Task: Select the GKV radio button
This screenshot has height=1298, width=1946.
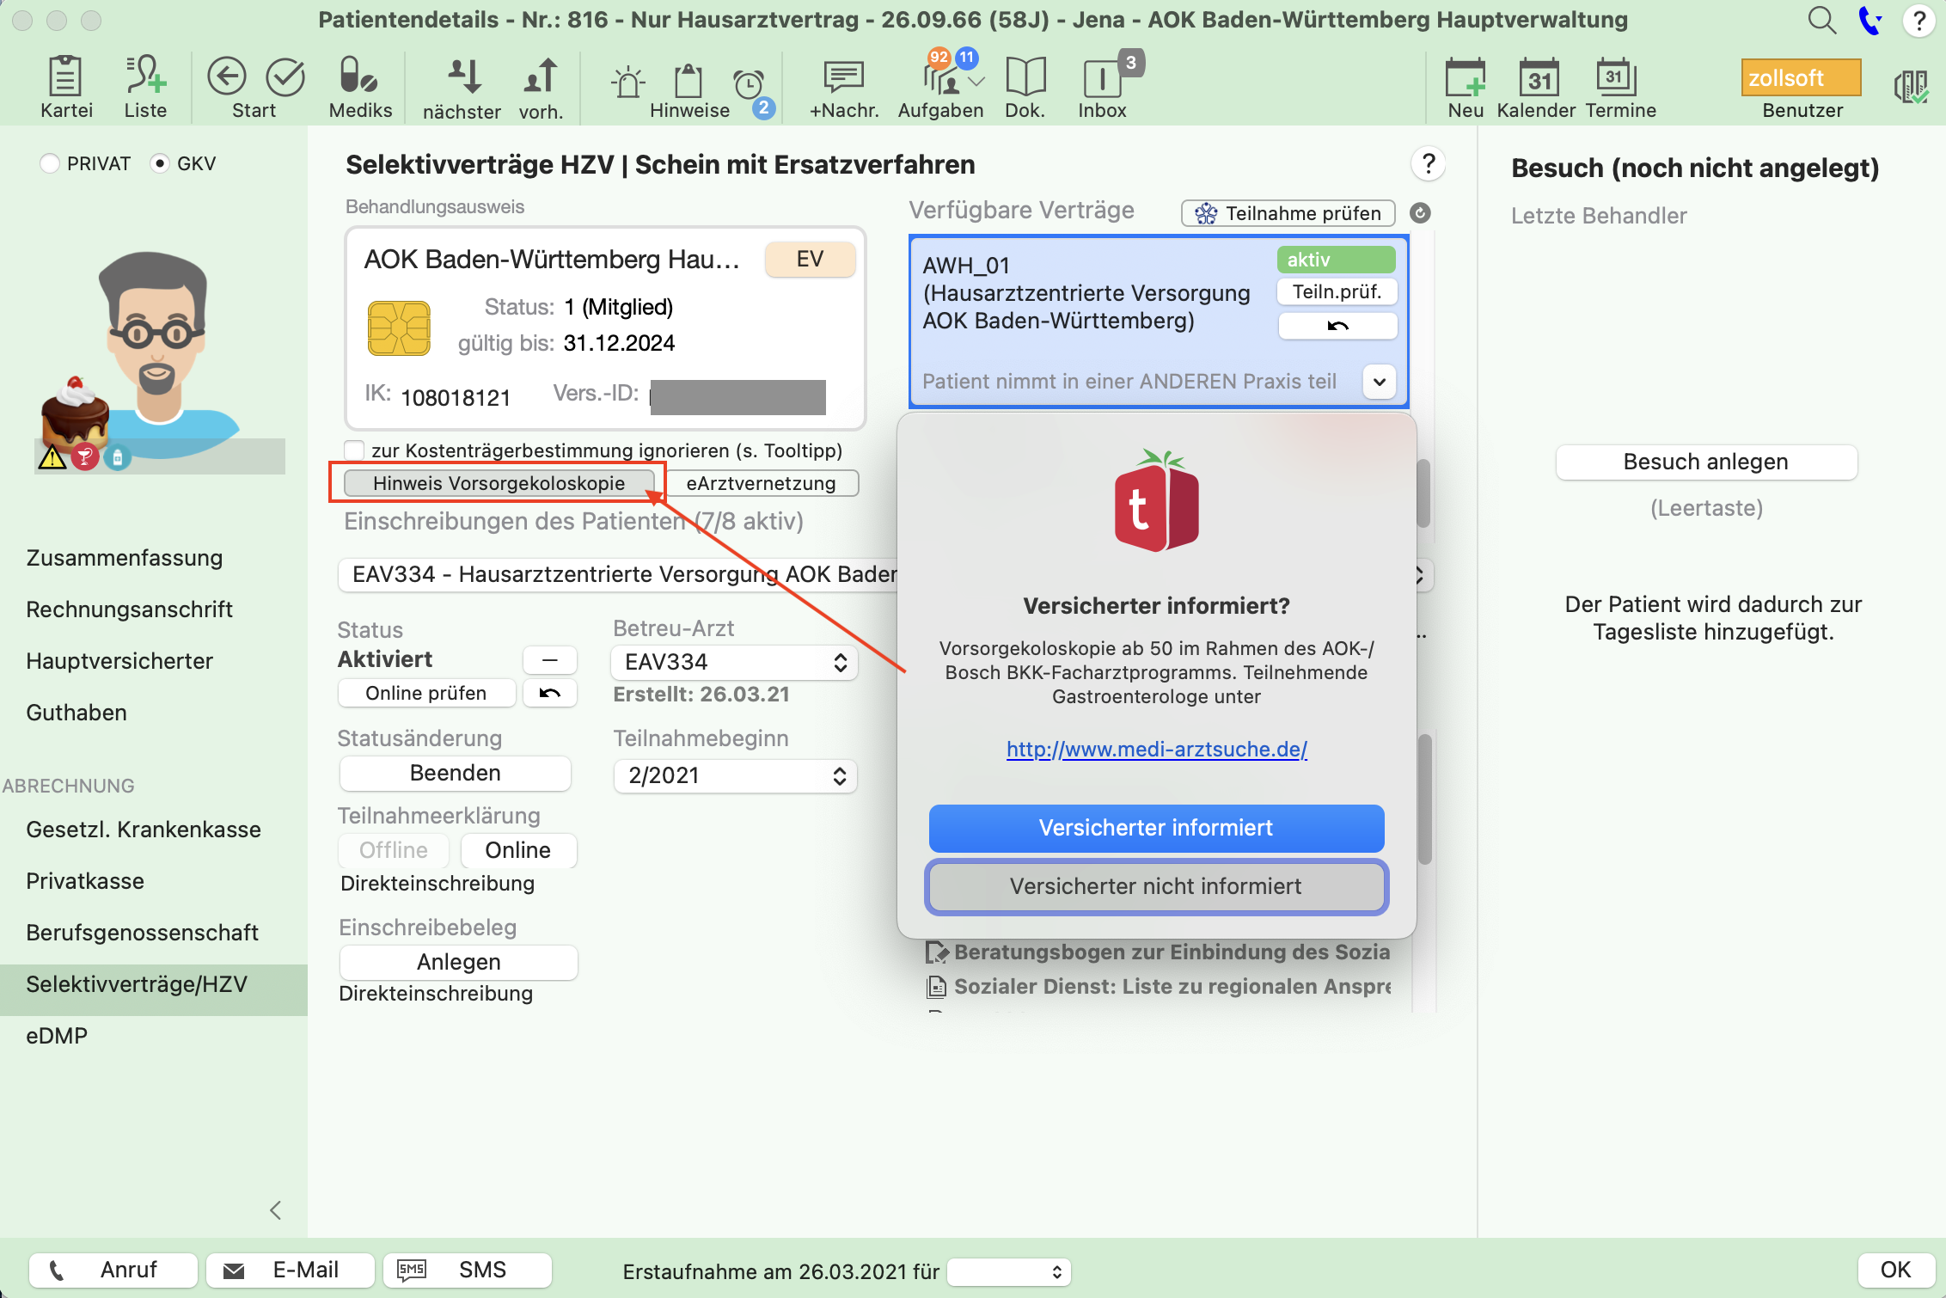Action: pyautogui.click(x=159, y=163)
